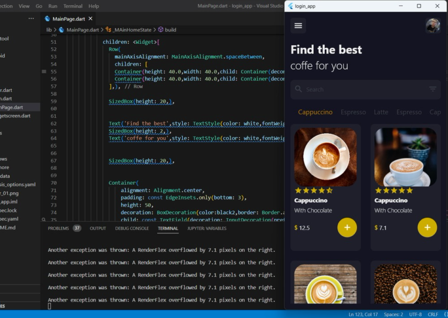Open the top-down latte art coffee image

(325, 157)
